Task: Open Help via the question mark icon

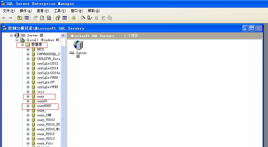Action: click(58, 18)
